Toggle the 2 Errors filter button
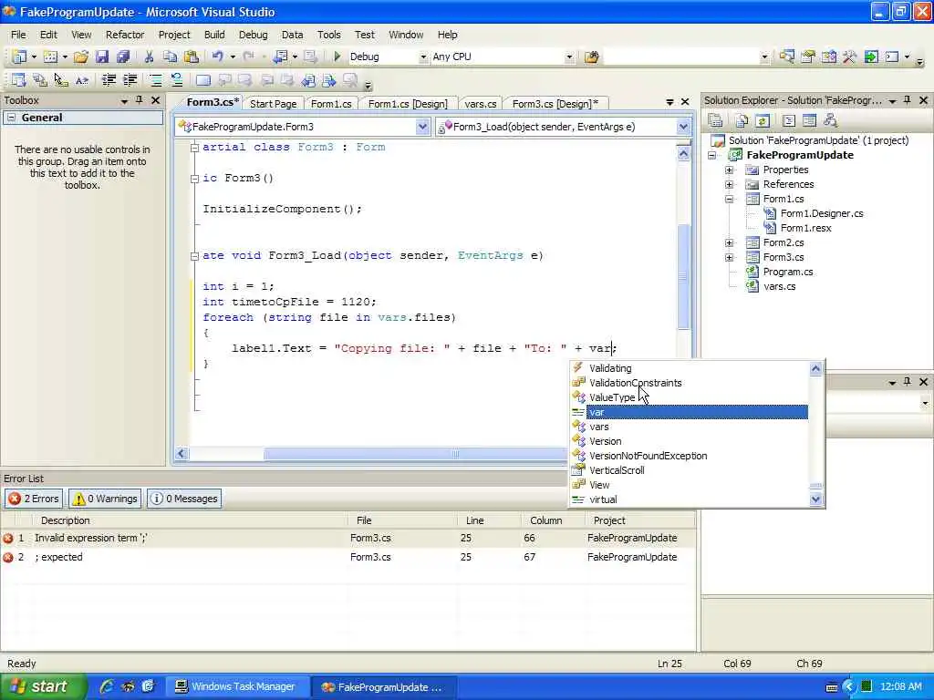Screen dimensions: 934x700 click(x=34, y=499)
